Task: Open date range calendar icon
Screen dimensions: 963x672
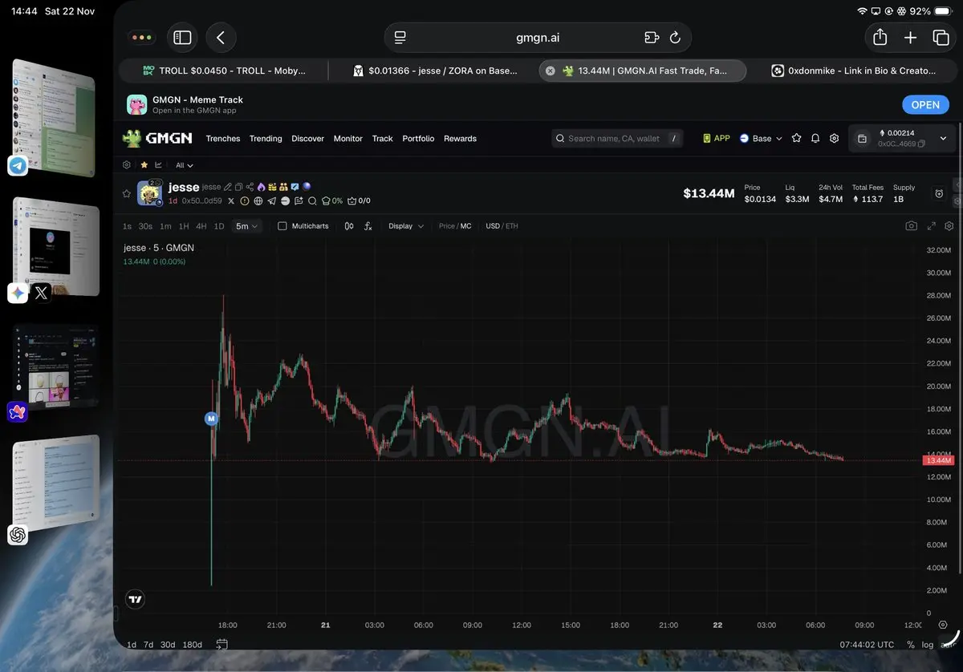Action: (x=221, y=644)
